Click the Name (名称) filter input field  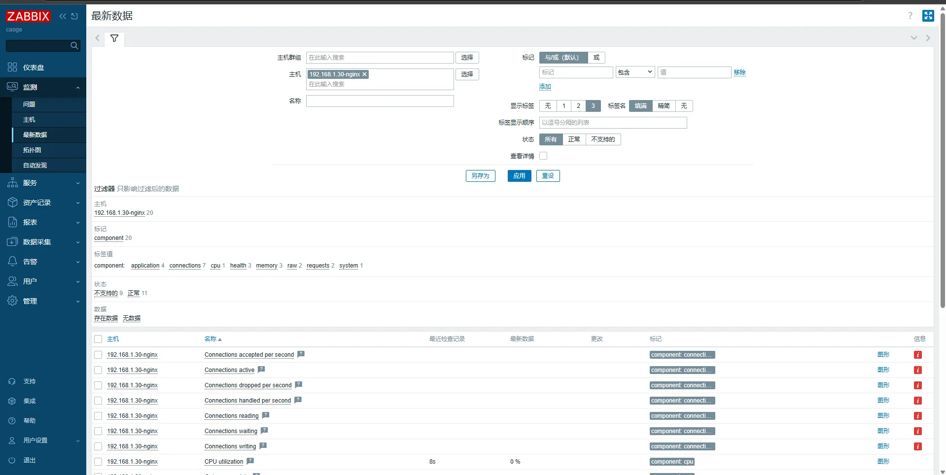point(380,101)
